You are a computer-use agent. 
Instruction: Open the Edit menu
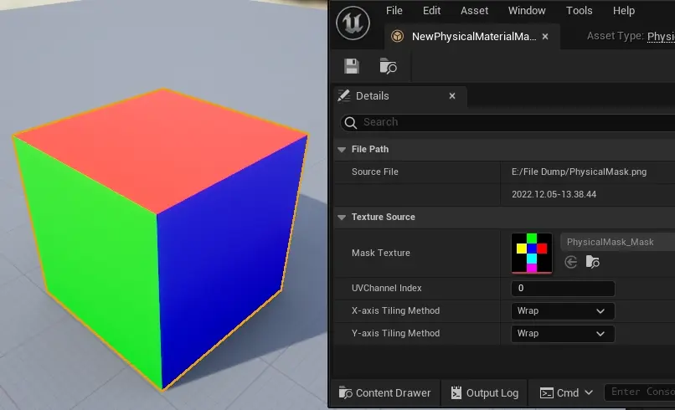431,10
